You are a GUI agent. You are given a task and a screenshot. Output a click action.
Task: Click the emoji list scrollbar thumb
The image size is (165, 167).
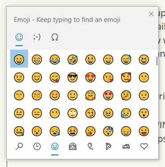click(157, 61)
